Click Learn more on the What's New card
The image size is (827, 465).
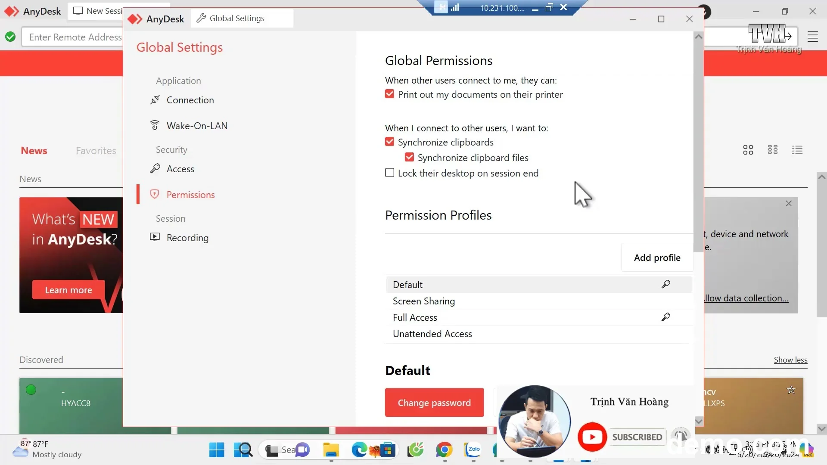[68, 290]
